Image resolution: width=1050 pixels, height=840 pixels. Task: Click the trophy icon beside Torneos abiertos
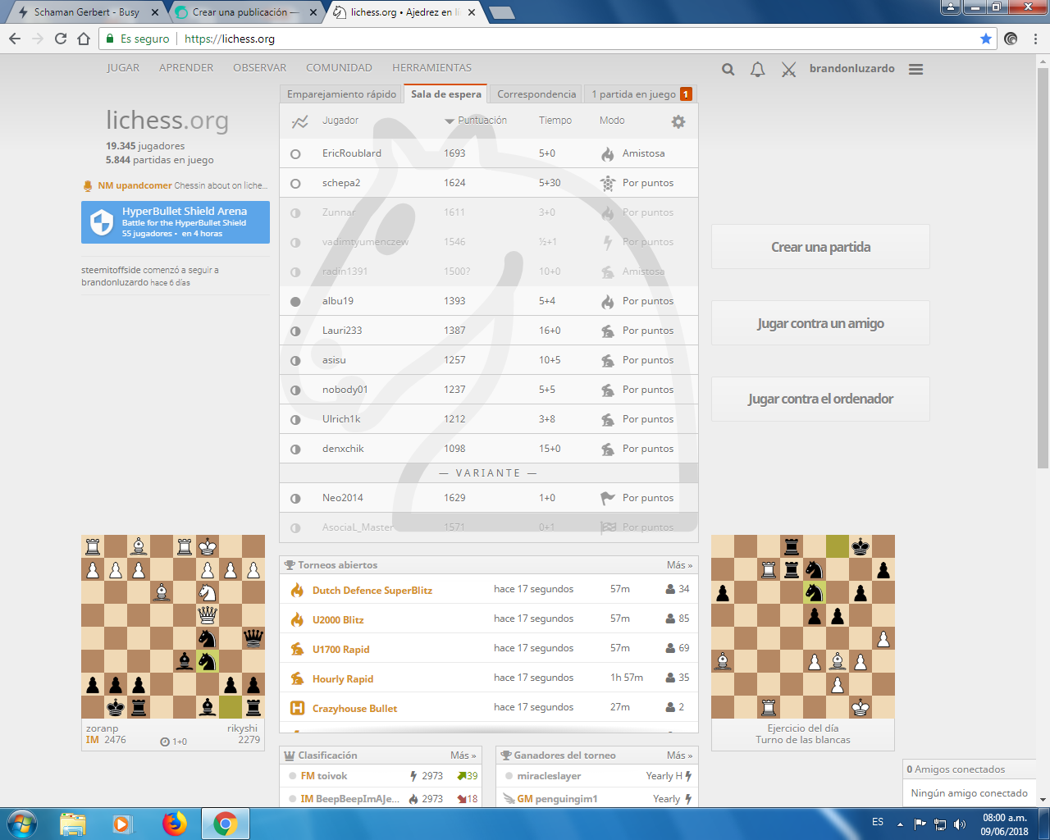point(290,564)
